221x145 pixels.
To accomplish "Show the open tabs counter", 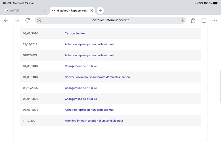I will [x=204, y=20].
